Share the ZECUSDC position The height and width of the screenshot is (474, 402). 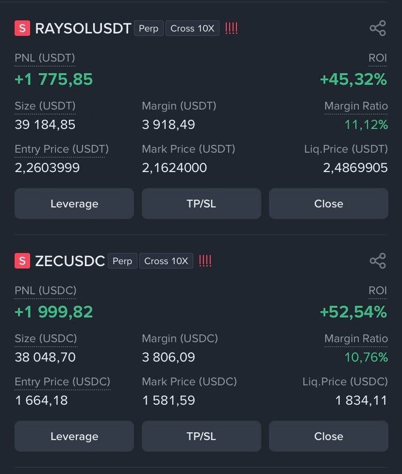tap(378, 261)
